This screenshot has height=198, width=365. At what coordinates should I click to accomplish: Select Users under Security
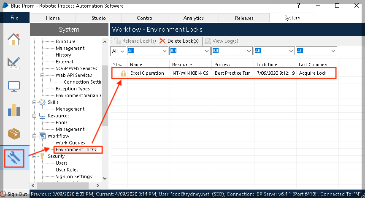point(62,163)
